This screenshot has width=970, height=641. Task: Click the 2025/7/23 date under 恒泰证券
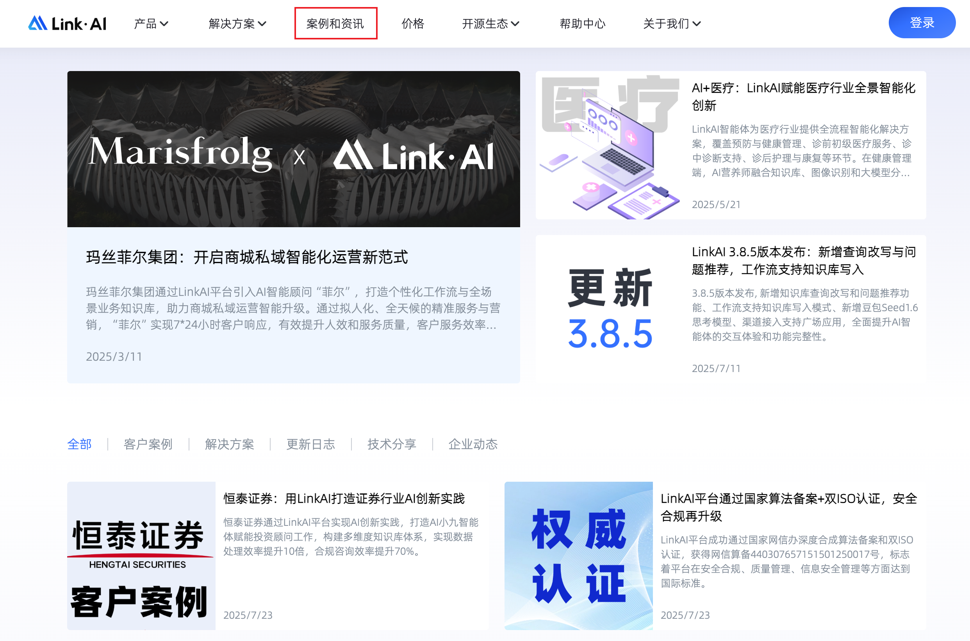(248, 615)
